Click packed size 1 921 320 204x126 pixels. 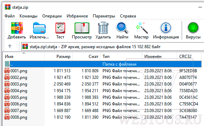[90, 77]
